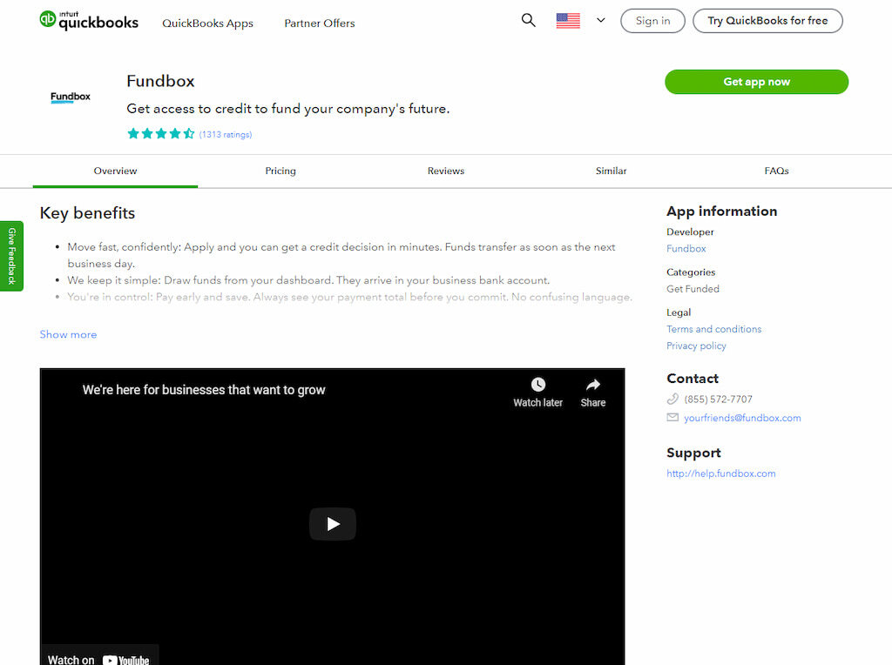Switch to the Reviews tab
Viewport: 892px width, 665px height.
pyautogui.click(x=446, y=171)
